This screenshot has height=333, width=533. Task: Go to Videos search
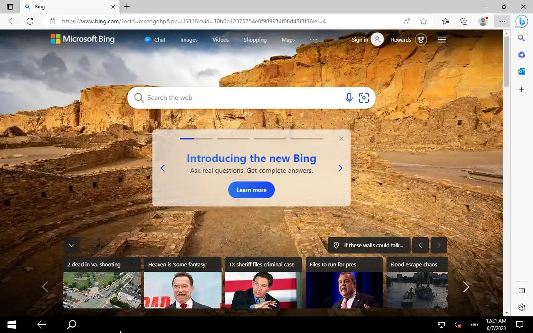pyautogui.click(x=220, y=40)
